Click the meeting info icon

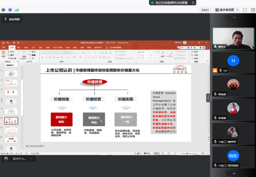3,10
